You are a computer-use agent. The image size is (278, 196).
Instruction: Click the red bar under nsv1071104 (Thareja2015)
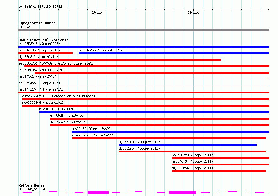[144, 93]
